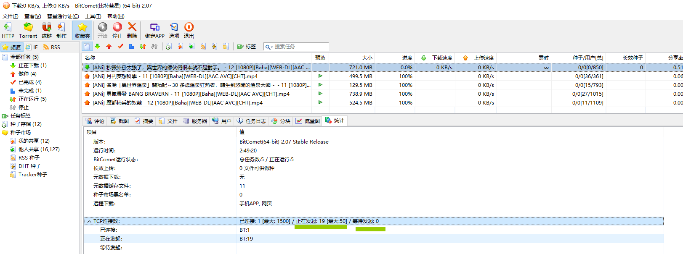683x254 pixels.
Task: Open 种子存档 (12) in sidebar
Action: (x=26, y=124)
